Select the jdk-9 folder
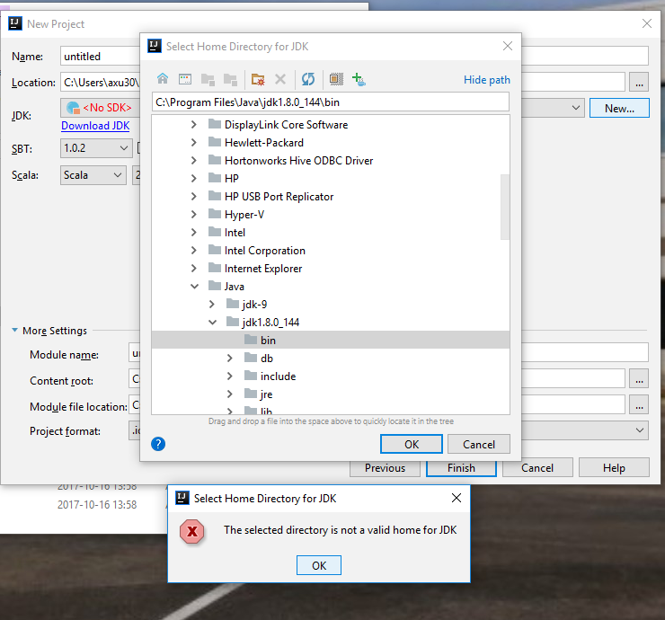 pos(331,305)
